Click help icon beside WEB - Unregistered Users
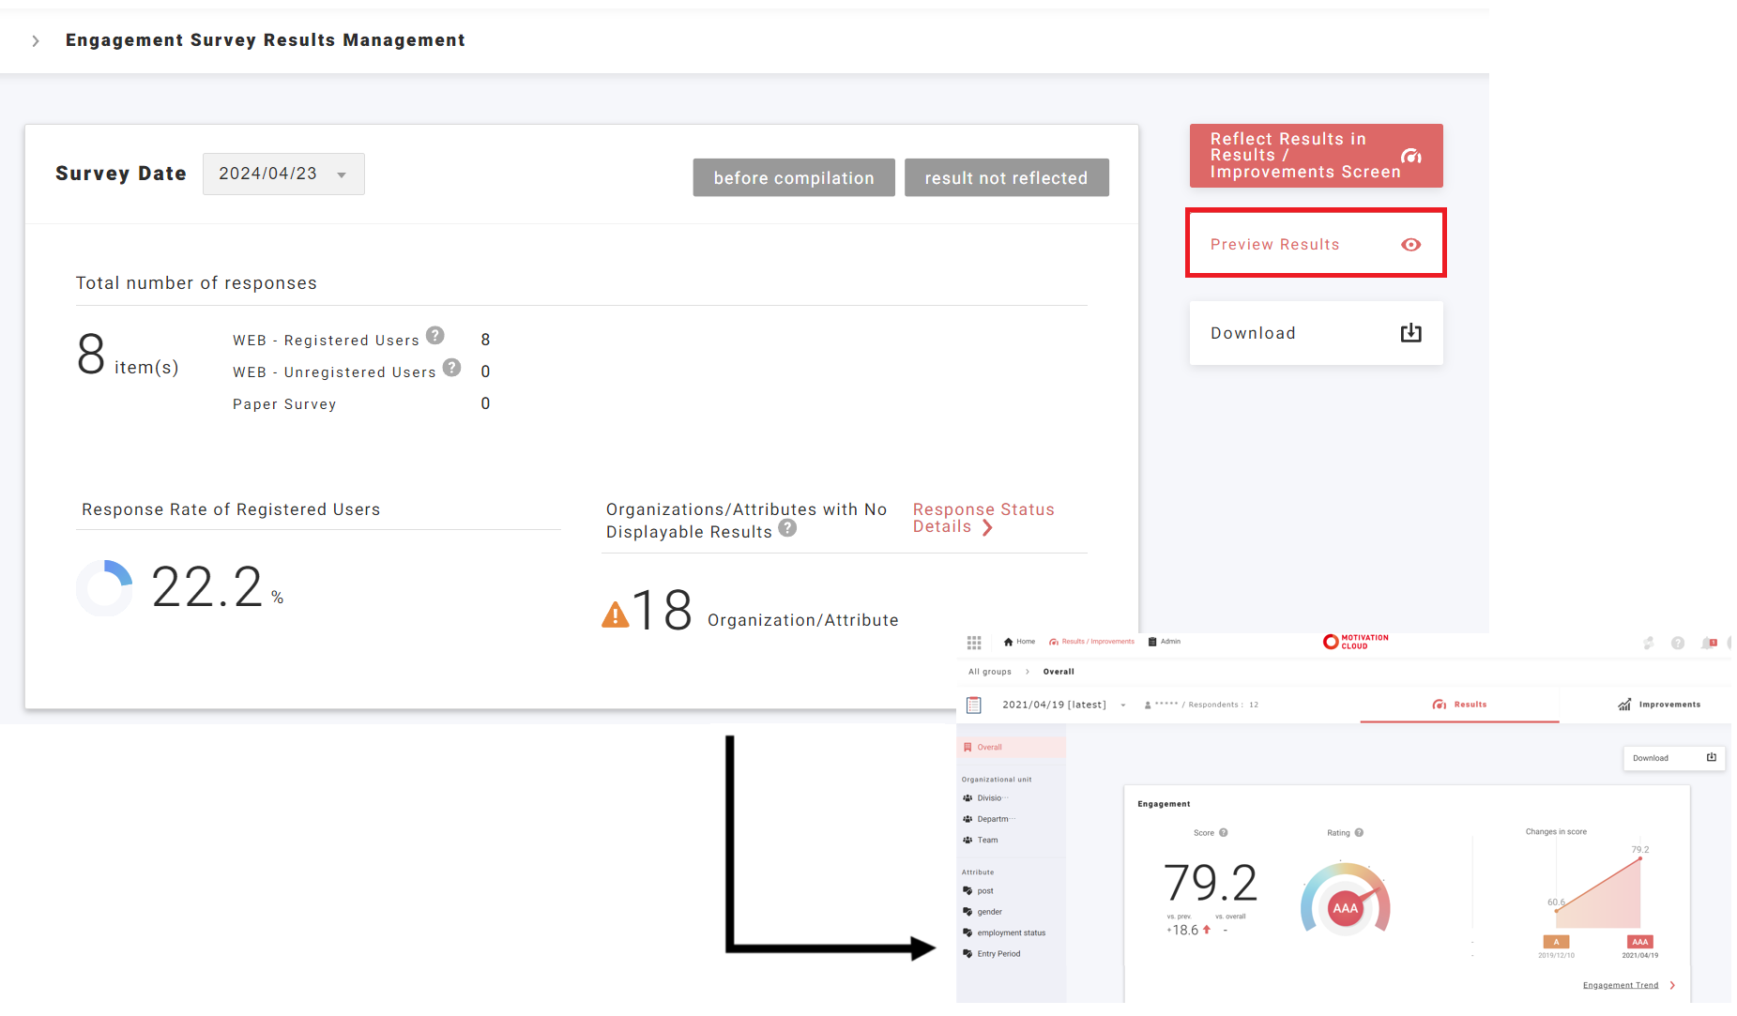Screen dimensions: 1737x1016 click(451, 368)
